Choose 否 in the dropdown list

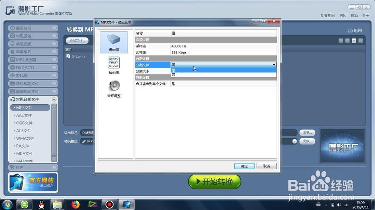click(x=223, y=75)
